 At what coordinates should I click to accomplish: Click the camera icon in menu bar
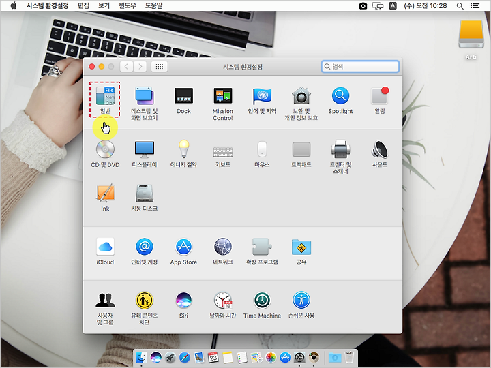[363, 5]
